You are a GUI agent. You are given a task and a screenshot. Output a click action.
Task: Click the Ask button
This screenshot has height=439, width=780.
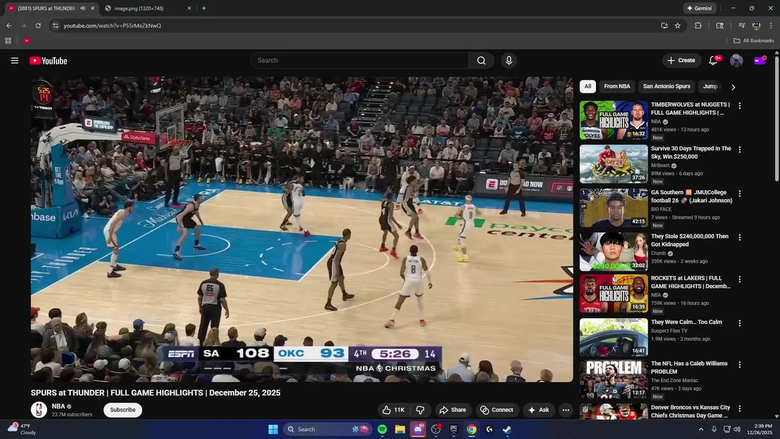click(x=539, y=410)
